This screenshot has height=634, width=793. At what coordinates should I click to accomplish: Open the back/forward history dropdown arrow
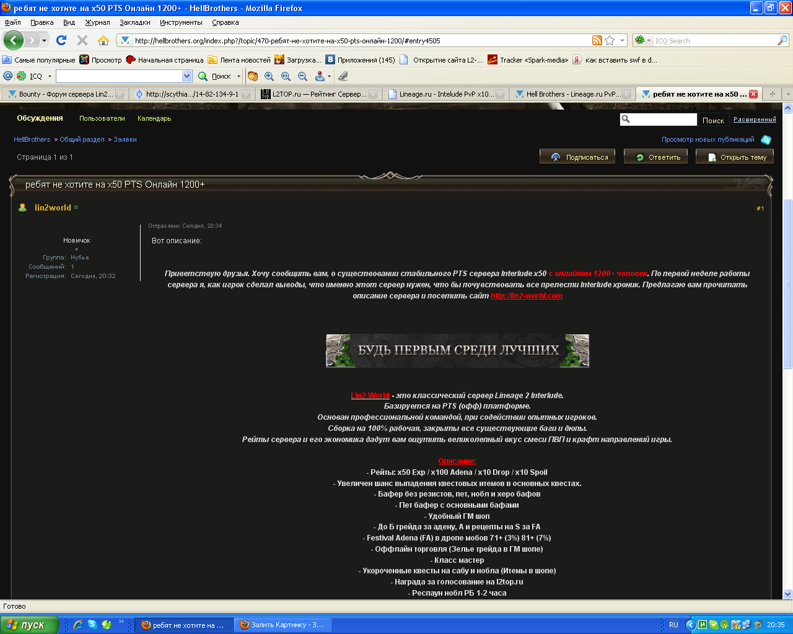pos(44,41)
